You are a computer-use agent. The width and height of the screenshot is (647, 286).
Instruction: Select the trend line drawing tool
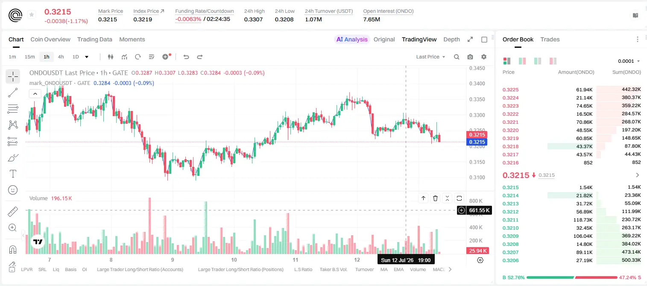point(13,93)
